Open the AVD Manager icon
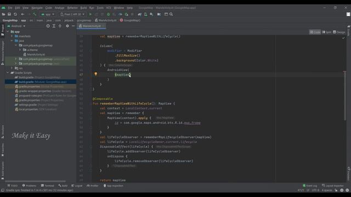Screen dimensions: 351x197 click(145, 14)
